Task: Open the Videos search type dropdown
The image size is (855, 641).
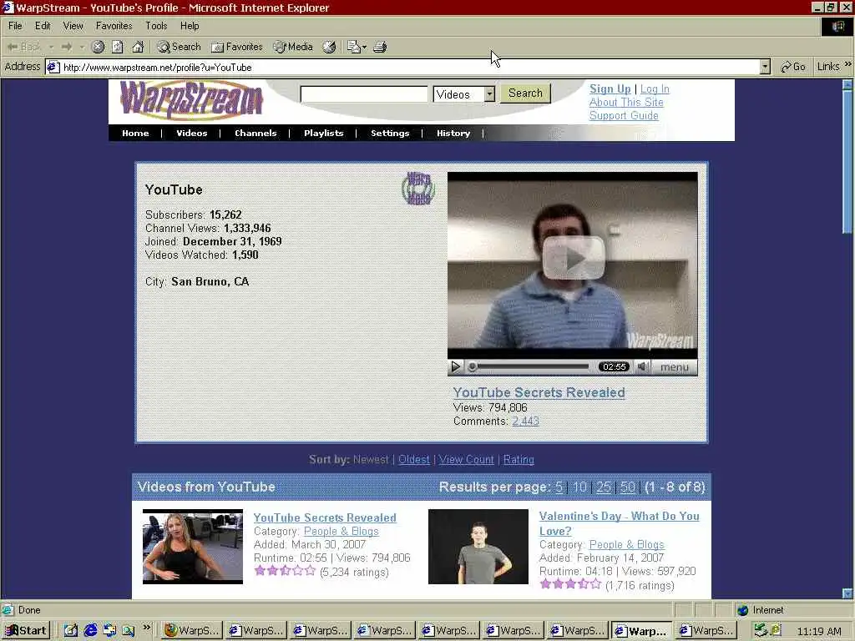Action: 464,94
